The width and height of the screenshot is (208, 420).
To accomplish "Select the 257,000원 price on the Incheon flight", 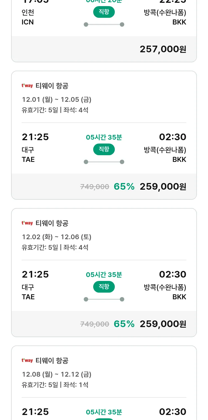I will click(163, 49).
